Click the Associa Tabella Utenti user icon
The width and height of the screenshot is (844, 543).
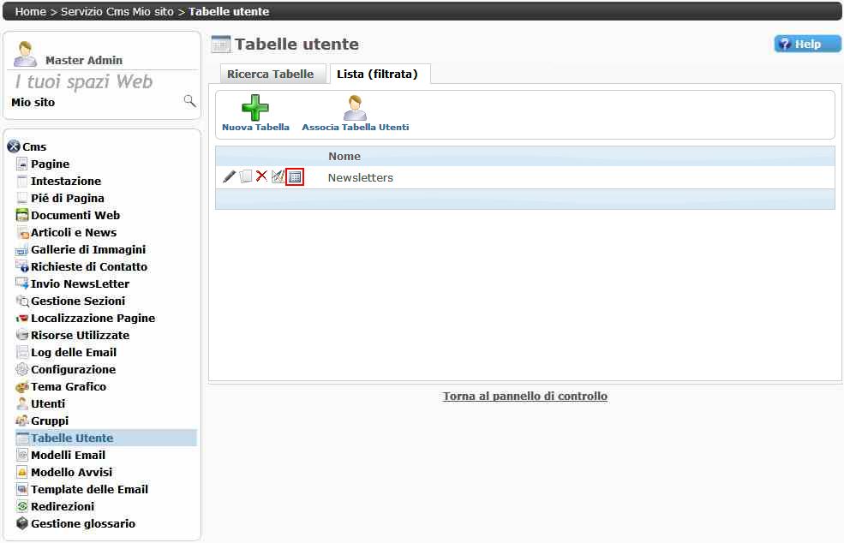[355, 108]
